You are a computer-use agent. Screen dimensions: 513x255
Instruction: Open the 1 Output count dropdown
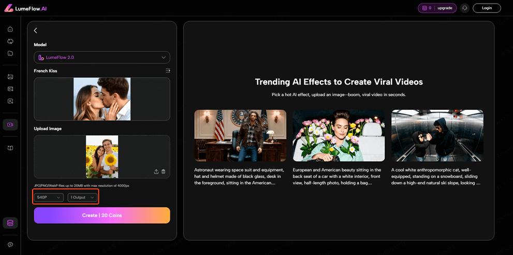click(82, 197)
